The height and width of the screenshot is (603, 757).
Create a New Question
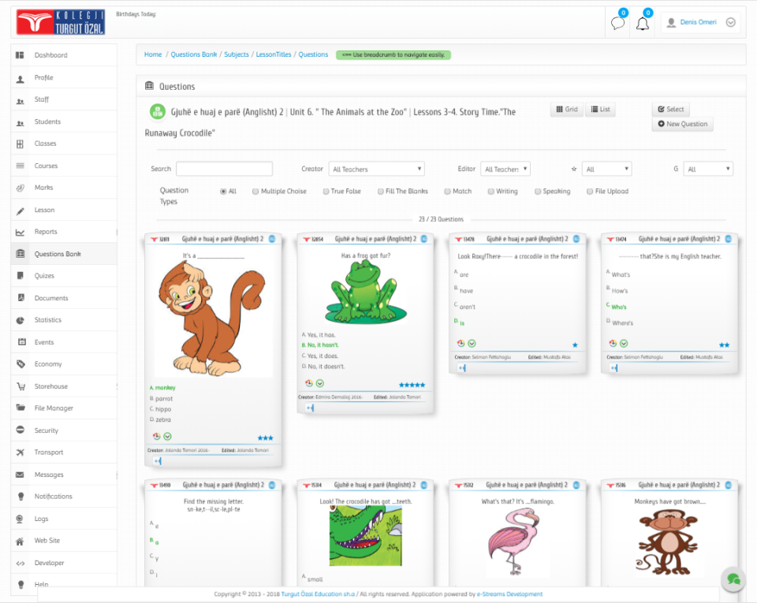point(682,124)
